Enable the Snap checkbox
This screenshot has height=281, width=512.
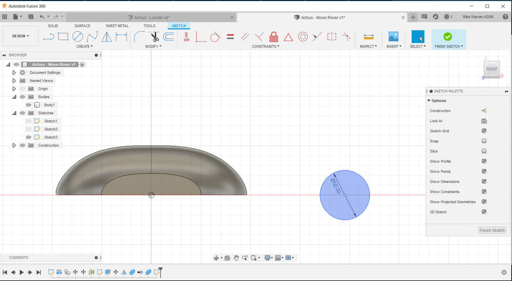click(484, 141)
